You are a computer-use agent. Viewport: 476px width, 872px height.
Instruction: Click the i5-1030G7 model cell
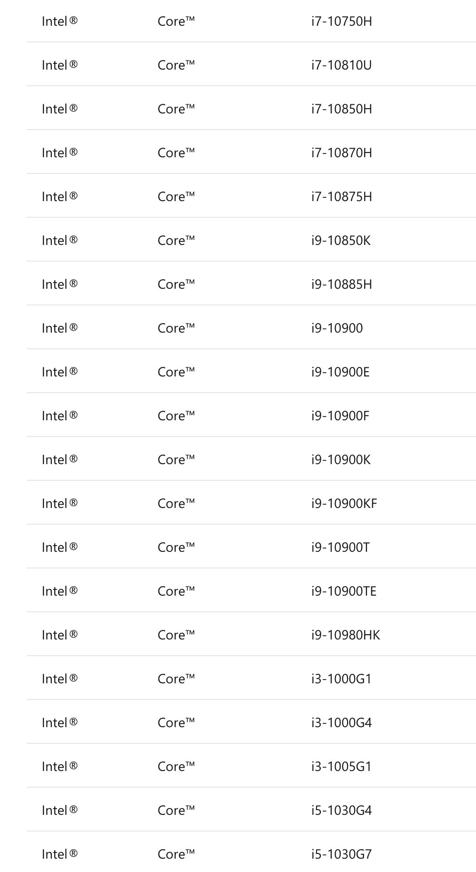pos(341,854)
